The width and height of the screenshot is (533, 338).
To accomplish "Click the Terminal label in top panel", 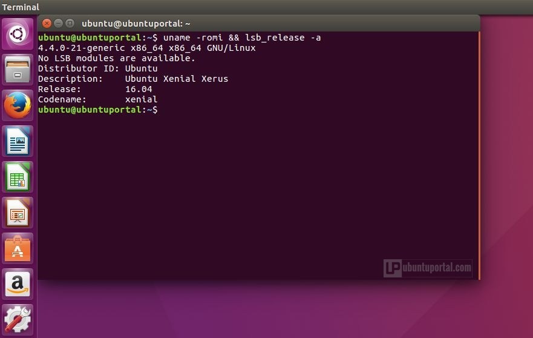I will [x=21, y=7].
